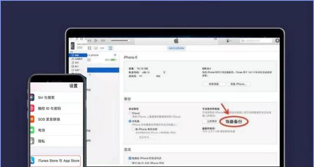The image size is (314, 167).
Task: Open 触控 ID 与密码 on the phone
Action: click(x=57, y=109)
